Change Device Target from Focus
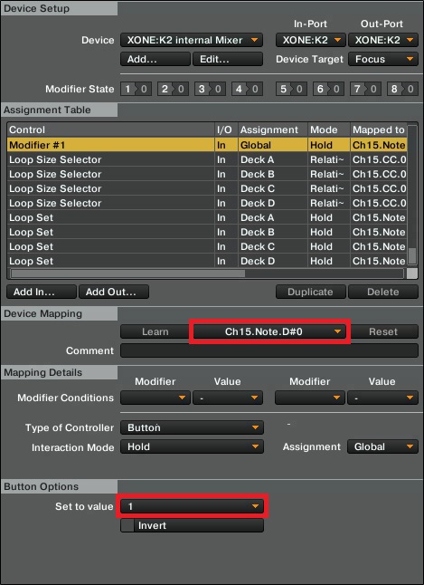The width and height of the screenshot is (424, 585). pos(383,59)
